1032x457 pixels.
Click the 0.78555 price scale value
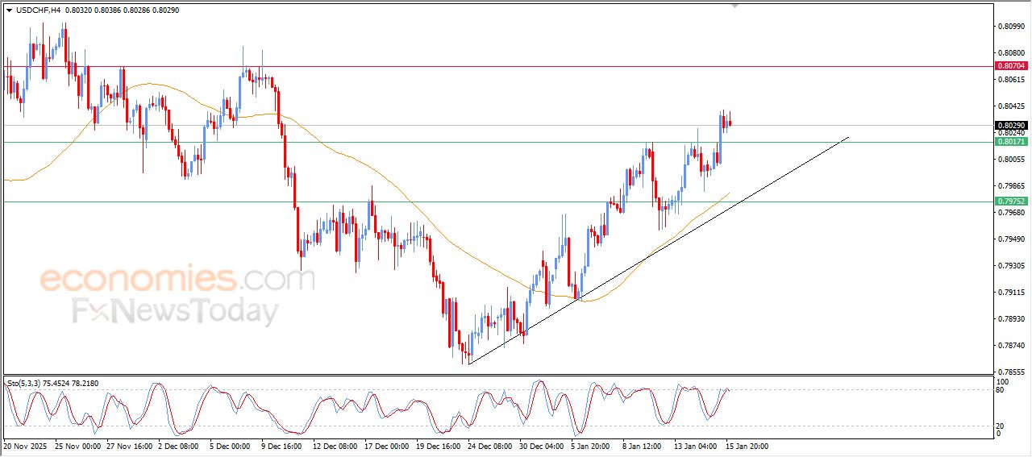pos(1009,372)
